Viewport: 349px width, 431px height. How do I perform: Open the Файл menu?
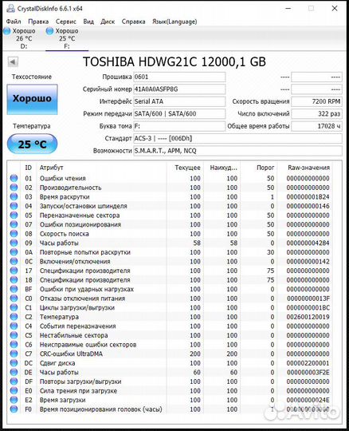14,22
